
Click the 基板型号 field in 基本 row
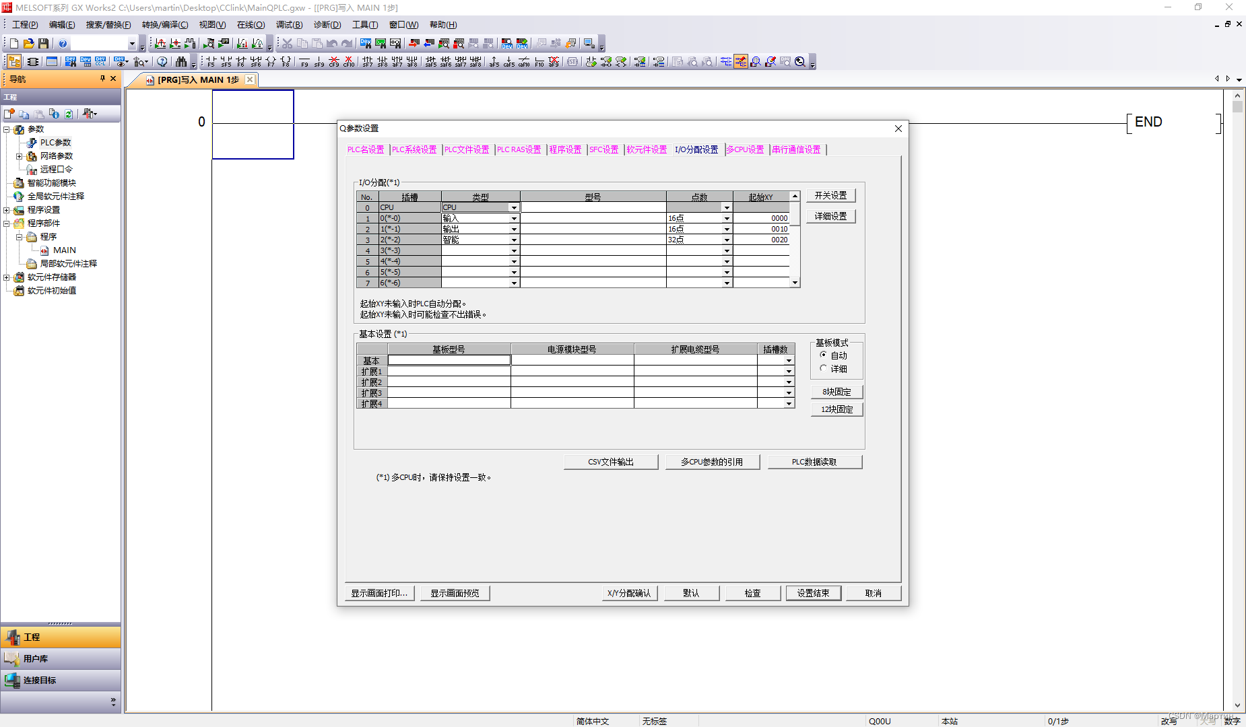(x=449, y=361)
